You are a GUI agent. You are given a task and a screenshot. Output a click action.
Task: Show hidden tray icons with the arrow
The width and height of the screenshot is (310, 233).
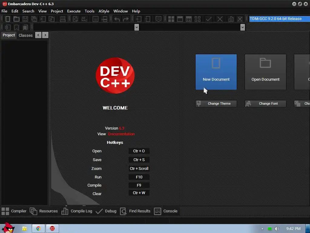pos(262,229)
